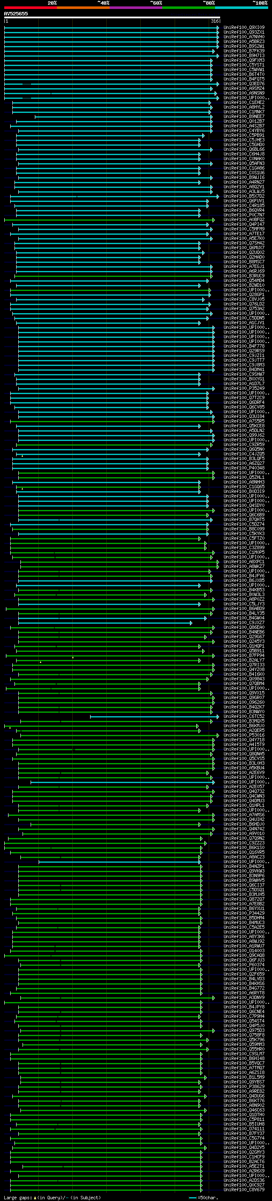
Task: Select hit UniRef100_A7NVH0
Action: (244, 37)
